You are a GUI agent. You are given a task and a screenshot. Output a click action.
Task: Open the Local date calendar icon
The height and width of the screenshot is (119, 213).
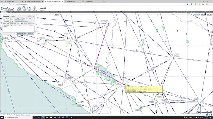(33, 24)
